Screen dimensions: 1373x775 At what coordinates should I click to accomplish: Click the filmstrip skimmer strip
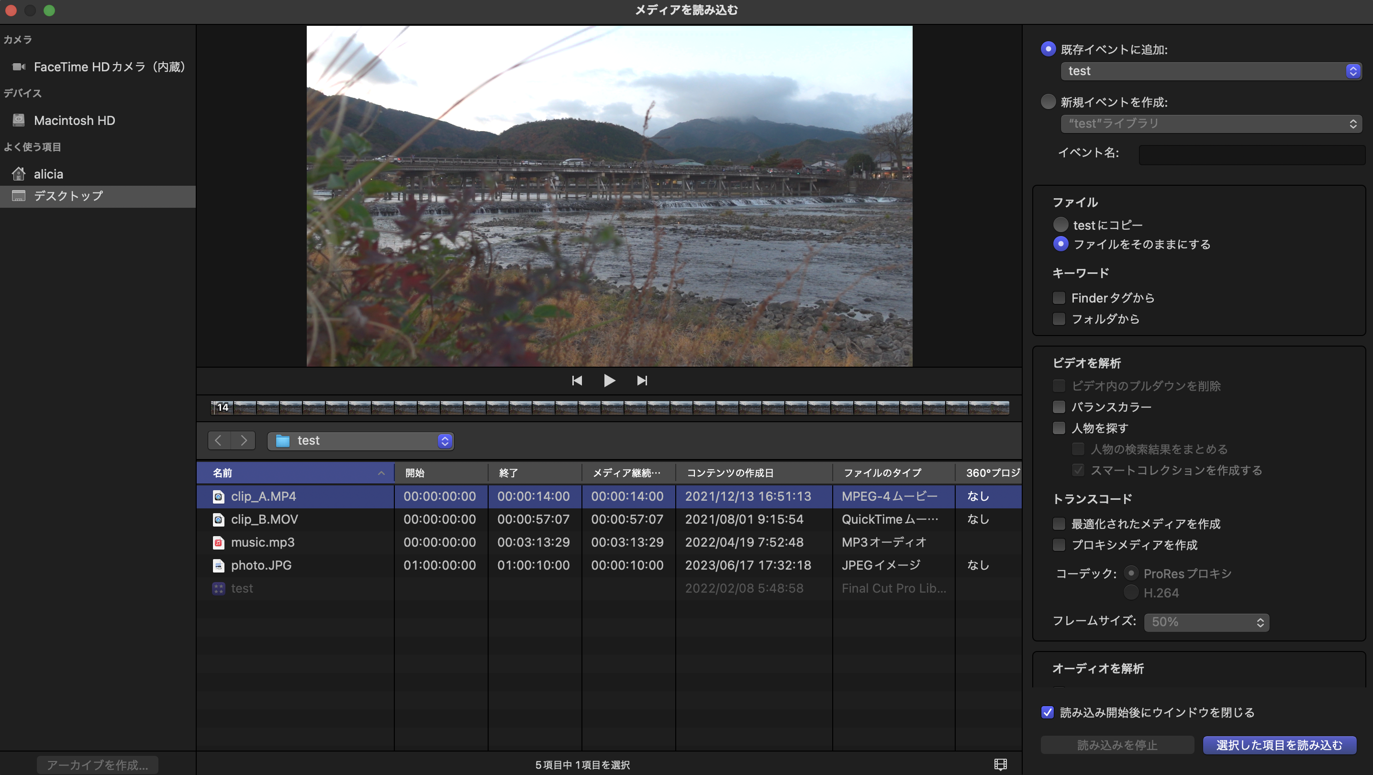tap(609, 407)
